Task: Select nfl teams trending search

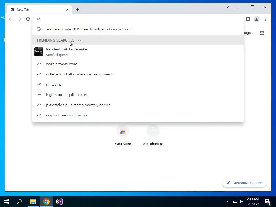Action: pyautogui.click(x=138, y=84)
